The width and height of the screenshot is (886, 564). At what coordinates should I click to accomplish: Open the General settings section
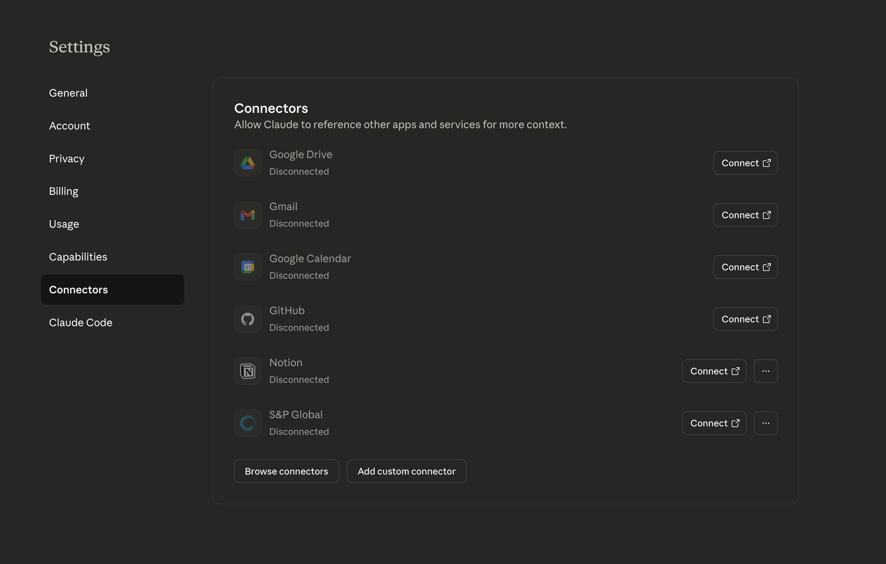pyautogui.click(x=113, y=93)
